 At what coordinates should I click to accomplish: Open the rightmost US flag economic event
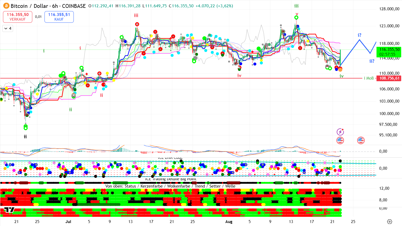pos(361,140)
